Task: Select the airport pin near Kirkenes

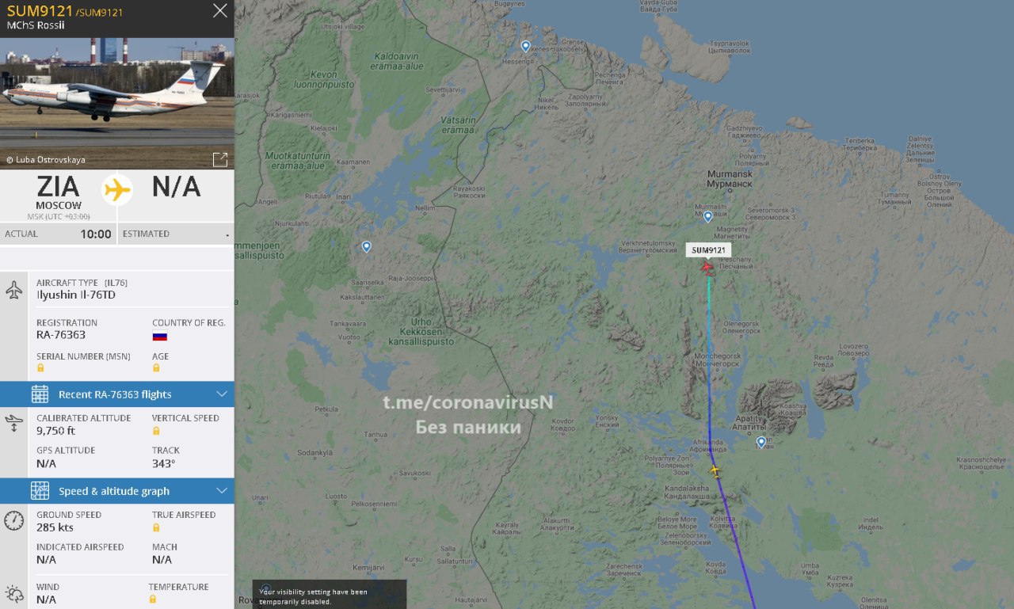Action: click(525, 46)
